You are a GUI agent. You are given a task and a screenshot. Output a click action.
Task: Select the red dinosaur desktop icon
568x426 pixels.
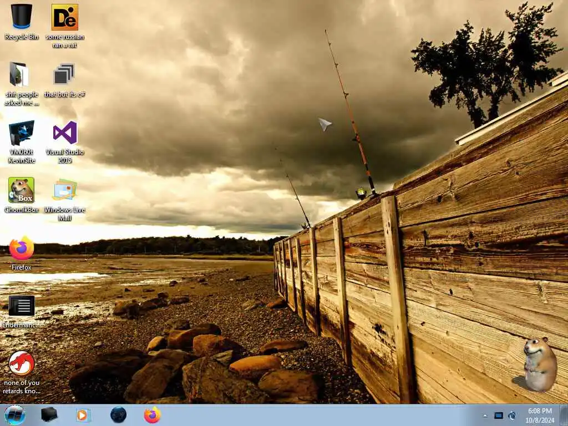pos(22,372)
